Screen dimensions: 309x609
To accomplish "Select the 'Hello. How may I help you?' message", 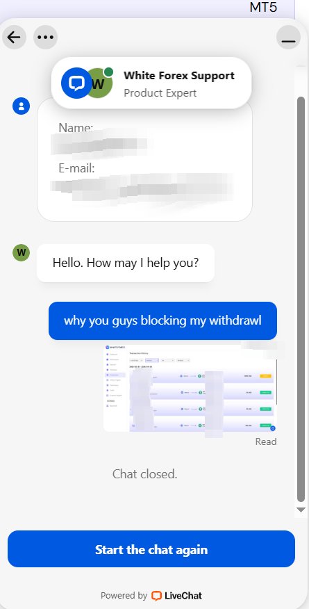I will pyautogui.click(x=126, y=263).
